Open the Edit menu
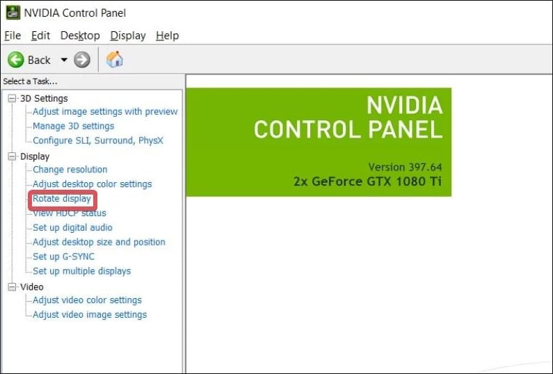Image resolution: width=553 pixels, height=374 pixels. [40, 35]
